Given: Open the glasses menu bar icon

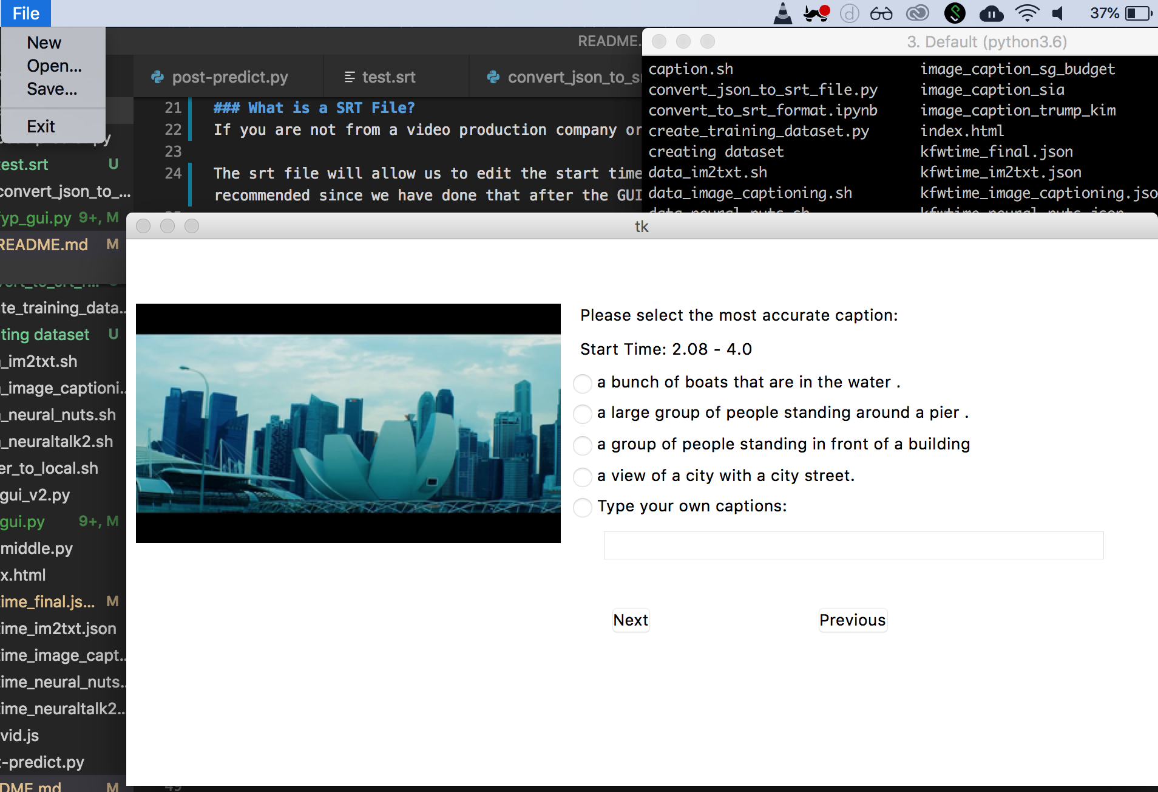Looking at the screenshot, I should pyautogui.click(x=881, y=13).
